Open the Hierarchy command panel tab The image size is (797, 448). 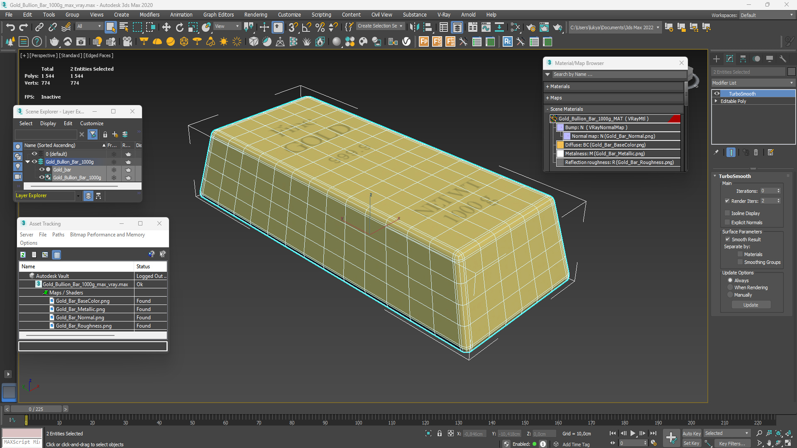(x=743, y=59)
